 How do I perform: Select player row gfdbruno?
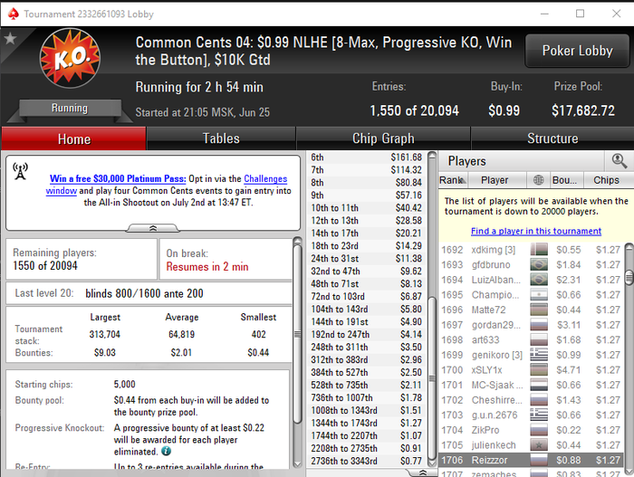531,265
